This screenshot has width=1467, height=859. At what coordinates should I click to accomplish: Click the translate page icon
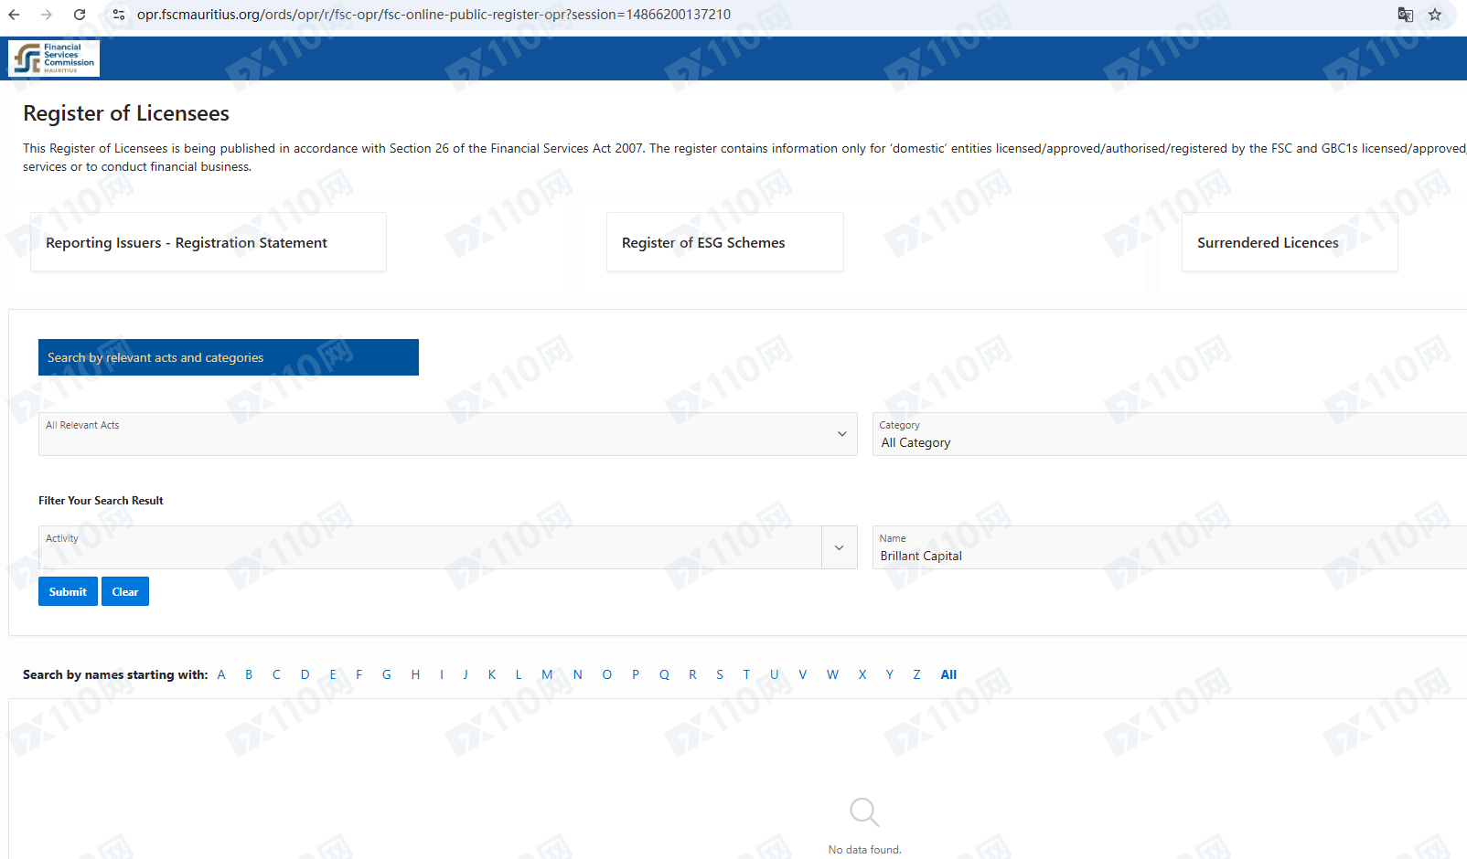[1405, 15]
